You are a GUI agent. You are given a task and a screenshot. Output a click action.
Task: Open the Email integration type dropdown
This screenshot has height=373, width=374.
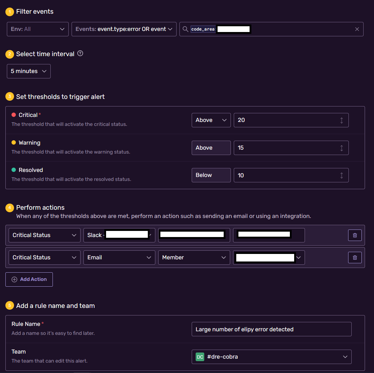119,257
